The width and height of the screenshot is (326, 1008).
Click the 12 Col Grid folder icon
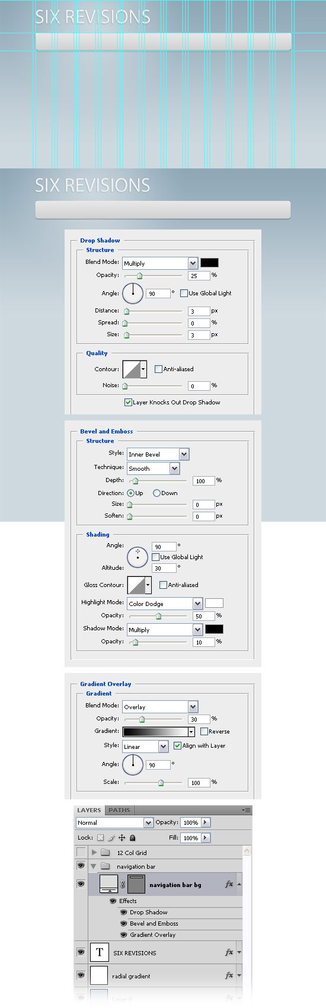point(106,853)
